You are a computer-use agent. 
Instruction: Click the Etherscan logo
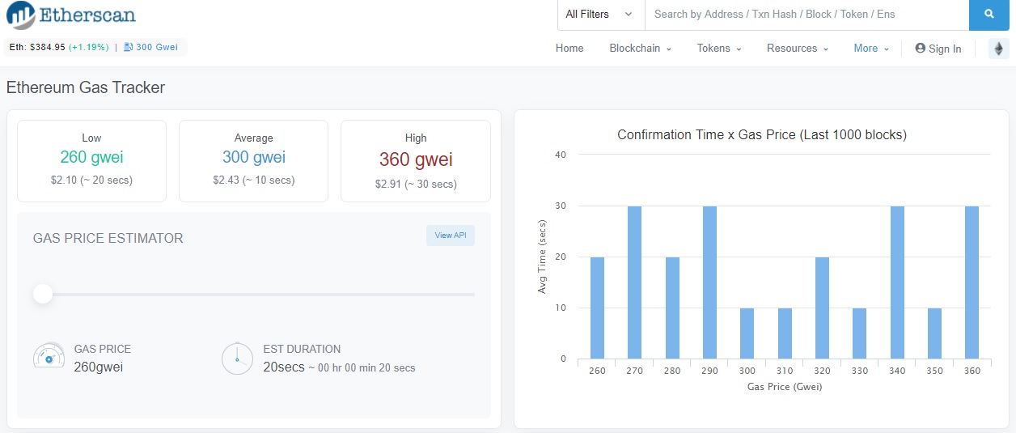click(71, 15)
